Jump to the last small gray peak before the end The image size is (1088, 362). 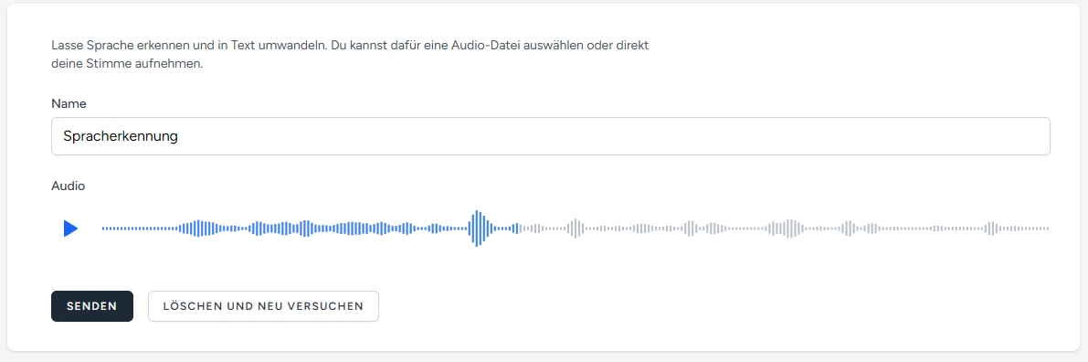(991, 228)
